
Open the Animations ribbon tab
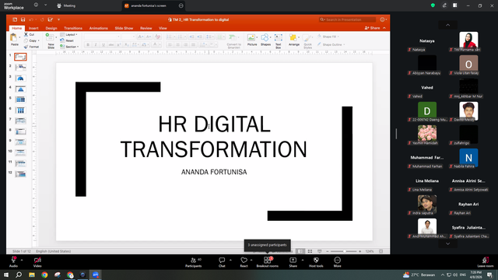coord(99,28)
